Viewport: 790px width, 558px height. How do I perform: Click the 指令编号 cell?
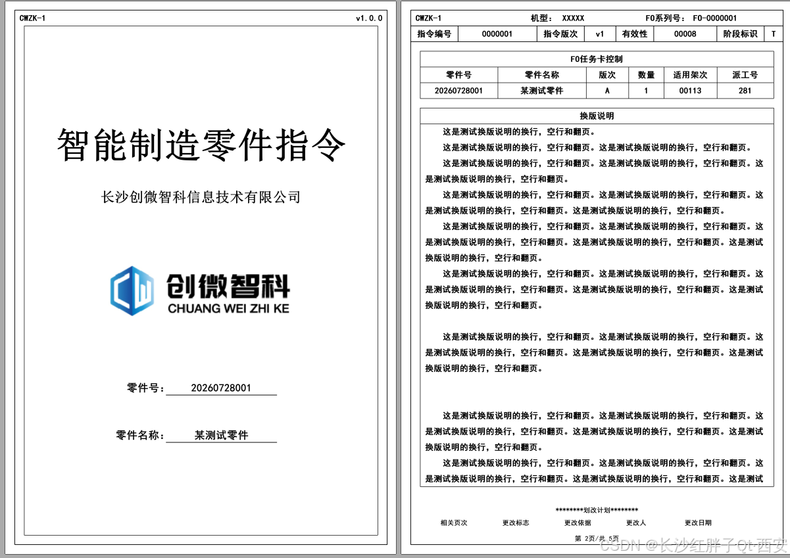coord(434,34)
